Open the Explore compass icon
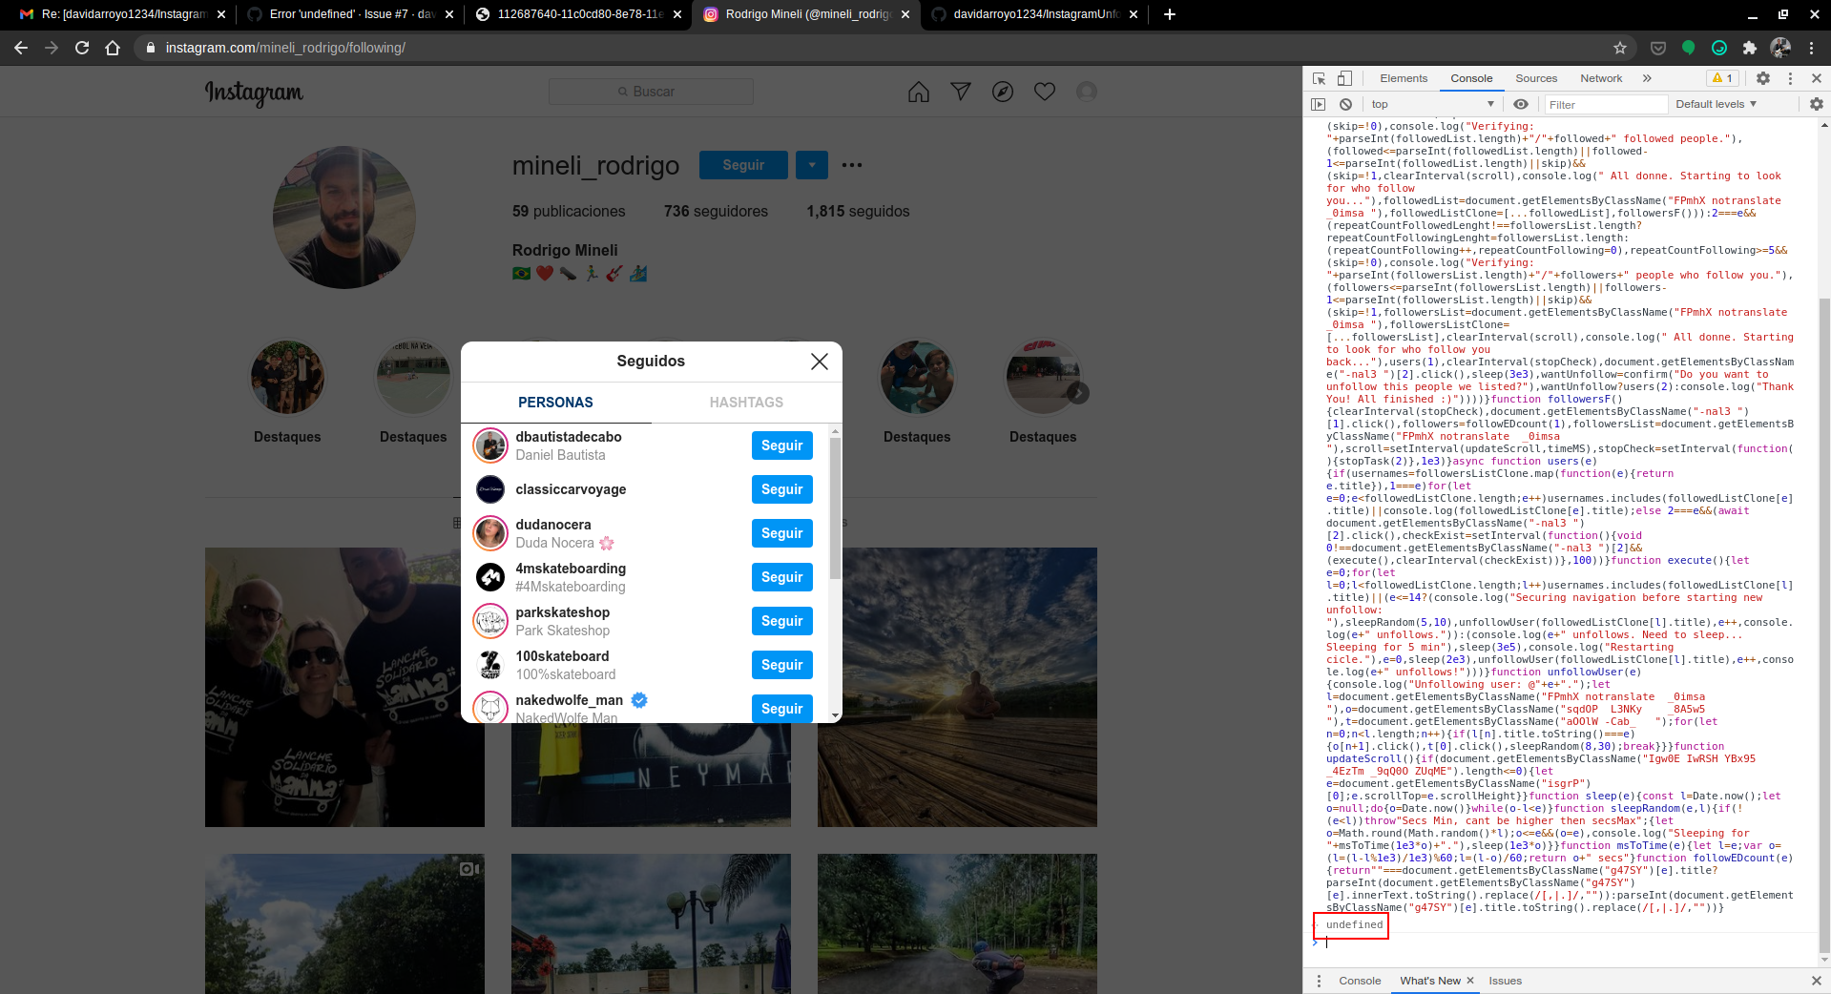The width and height of the screenshot is (1831, 994). pyautogui.click(x=1003, y=92)
